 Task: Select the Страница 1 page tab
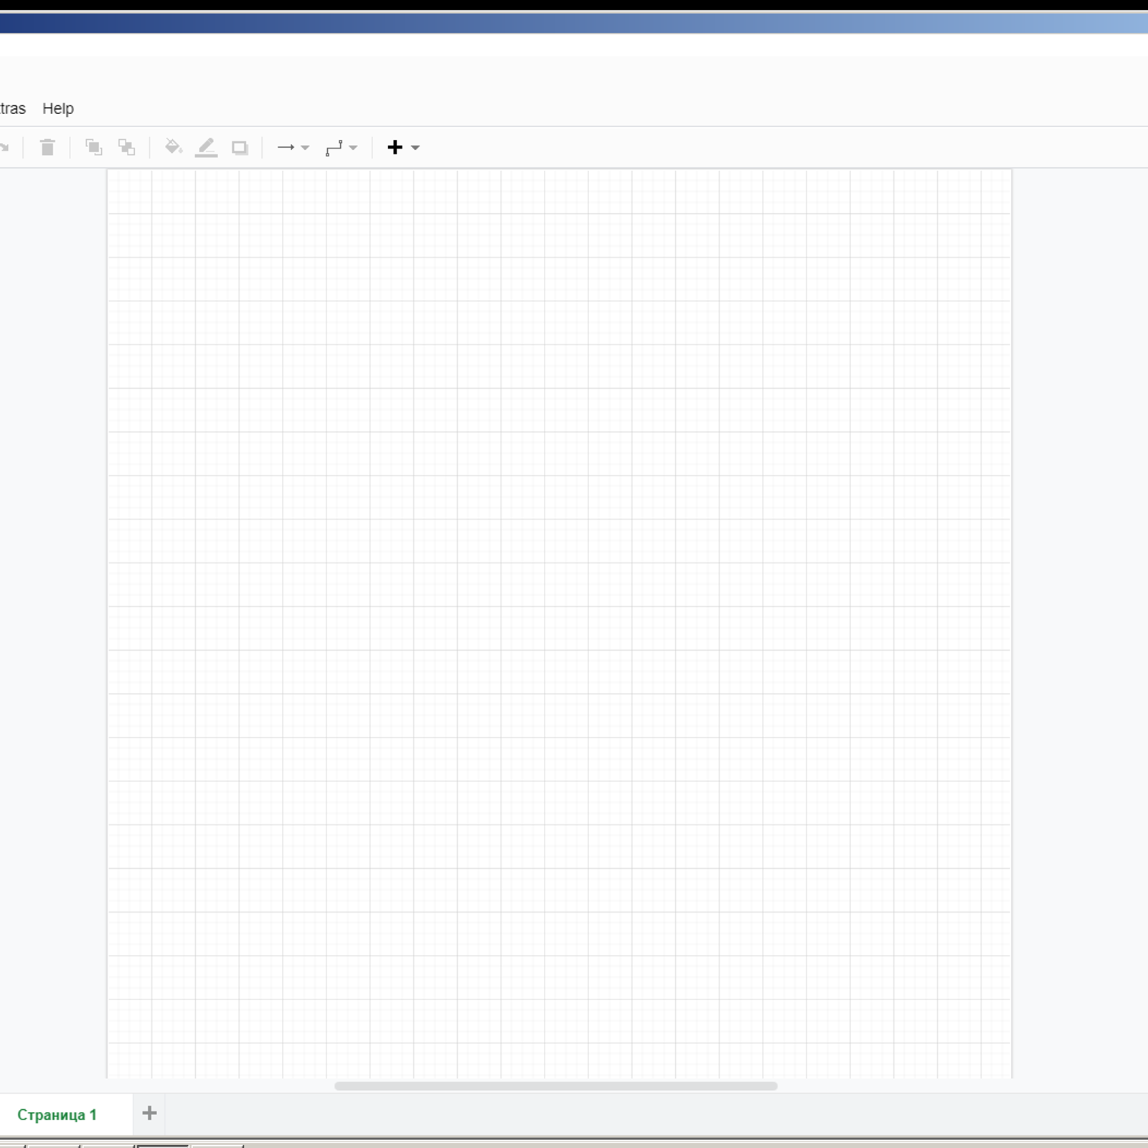57,1114
